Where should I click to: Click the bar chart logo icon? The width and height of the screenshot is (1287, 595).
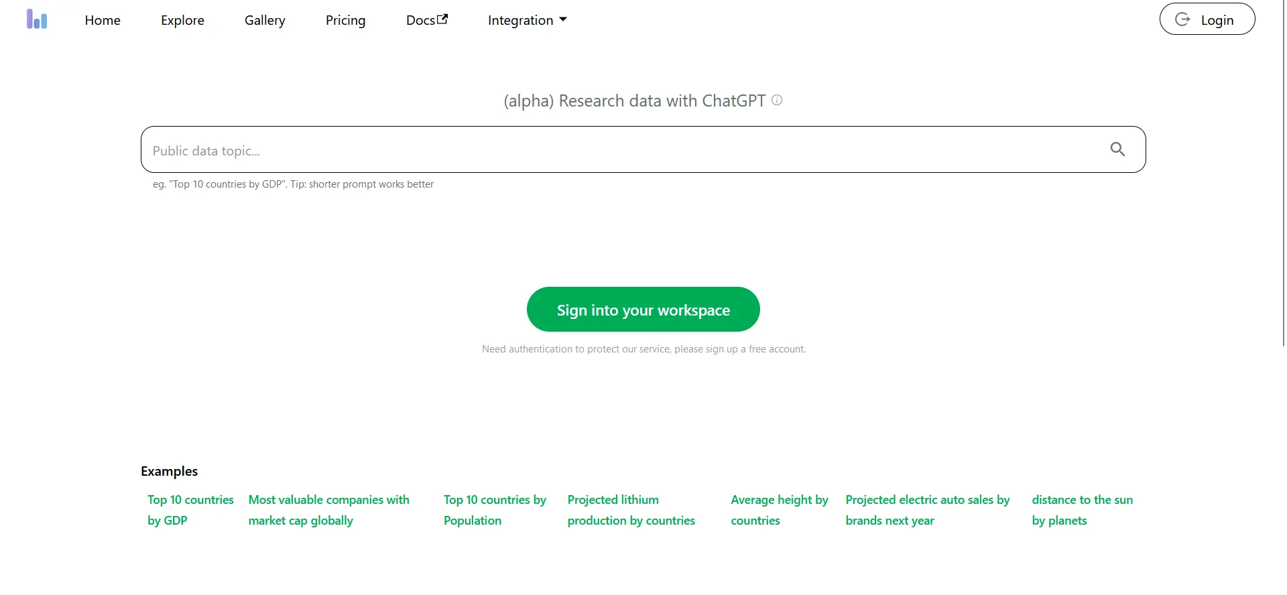37,19
